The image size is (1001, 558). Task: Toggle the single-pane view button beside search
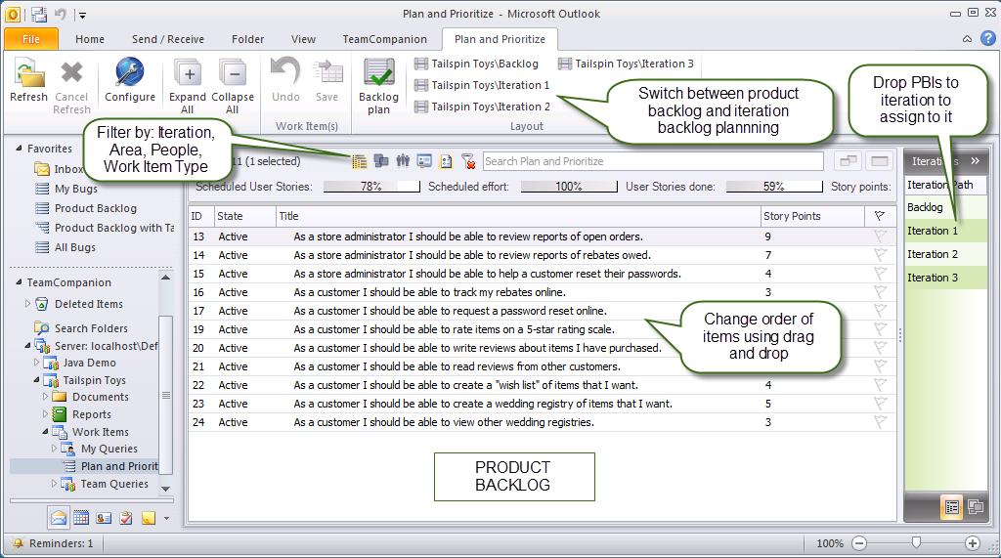click(879, 161)
